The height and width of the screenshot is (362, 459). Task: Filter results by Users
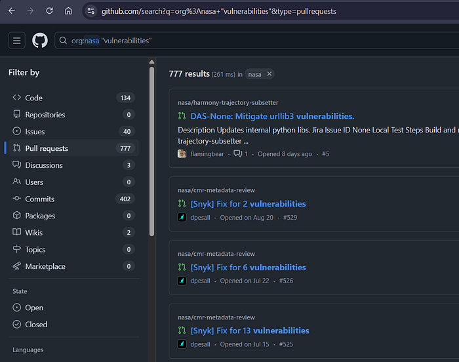73,182
